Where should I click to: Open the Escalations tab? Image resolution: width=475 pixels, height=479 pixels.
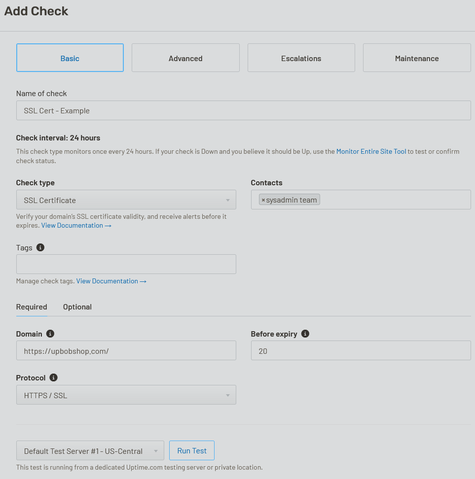coord(301,58)
